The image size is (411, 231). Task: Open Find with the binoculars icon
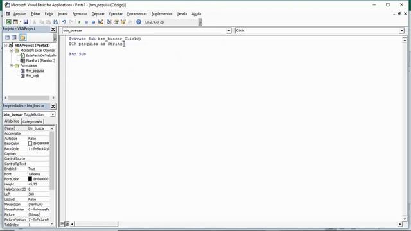pyautogui.click(x=55, y=22)
